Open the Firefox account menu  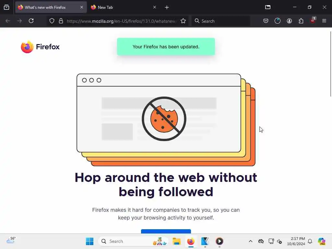(289, 21)
